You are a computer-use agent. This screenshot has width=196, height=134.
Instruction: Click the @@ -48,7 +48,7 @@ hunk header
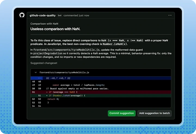coord(58,78)
